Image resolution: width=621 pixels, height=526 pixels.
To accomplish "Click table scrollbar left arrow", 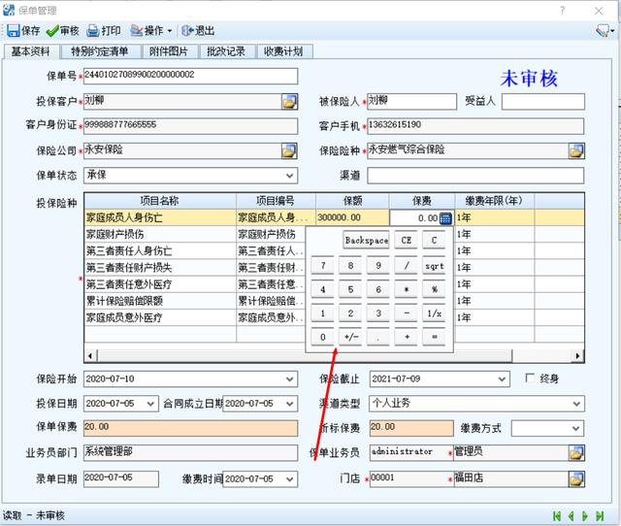I will pos(90,356).
